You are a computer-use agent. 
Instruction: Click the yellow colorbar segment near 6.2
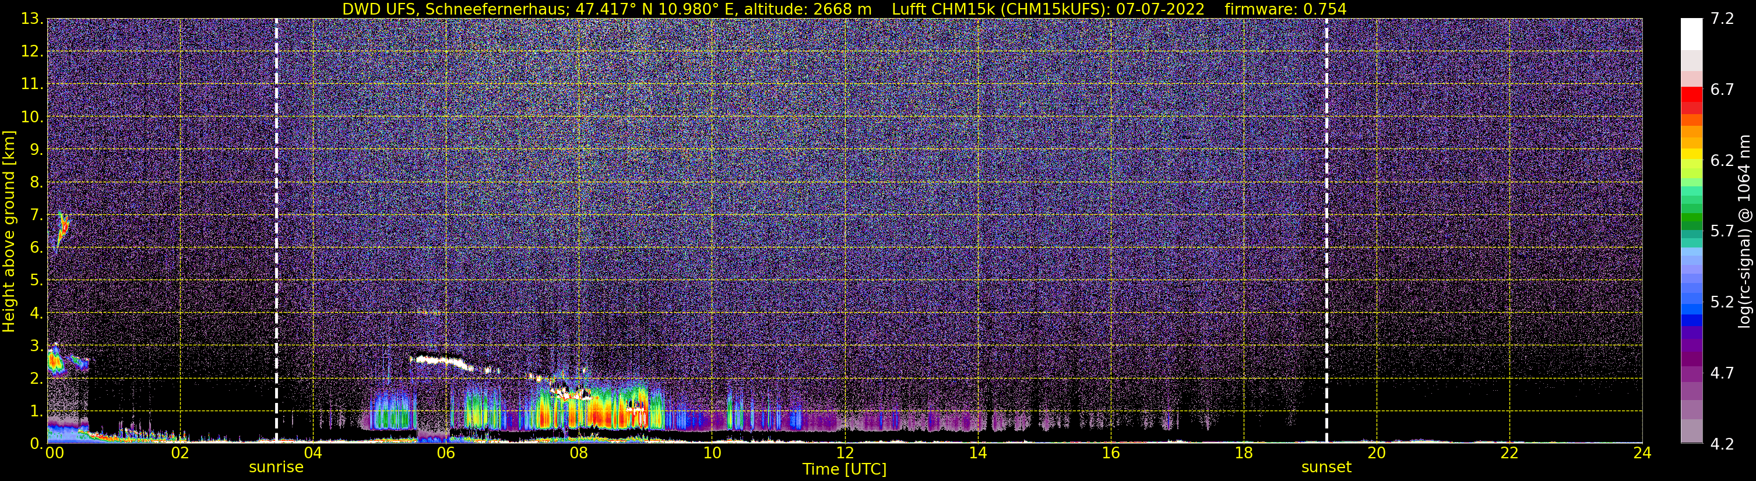coord(1691,155)
